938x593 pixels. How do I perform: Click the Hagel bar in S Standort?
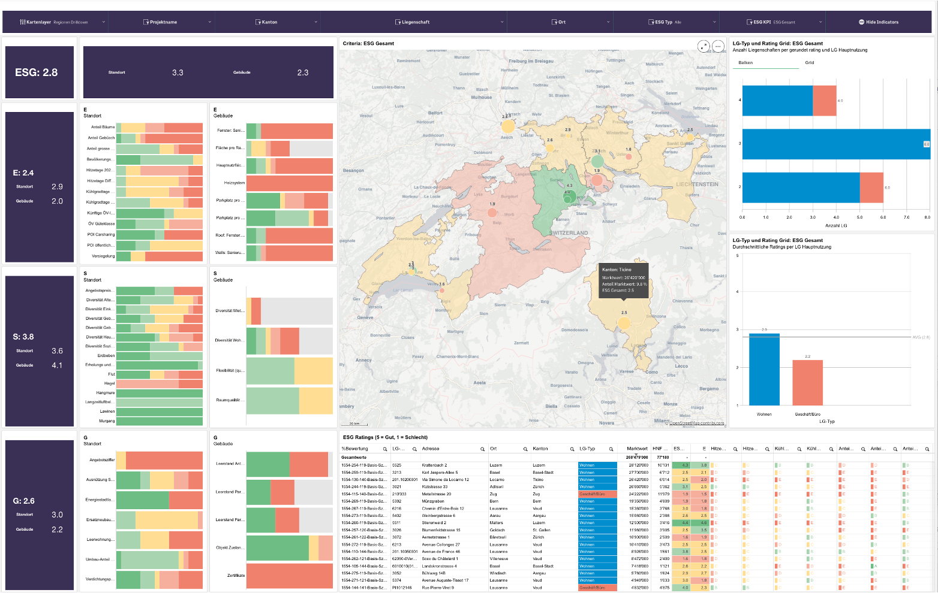[x=160, y=383]
